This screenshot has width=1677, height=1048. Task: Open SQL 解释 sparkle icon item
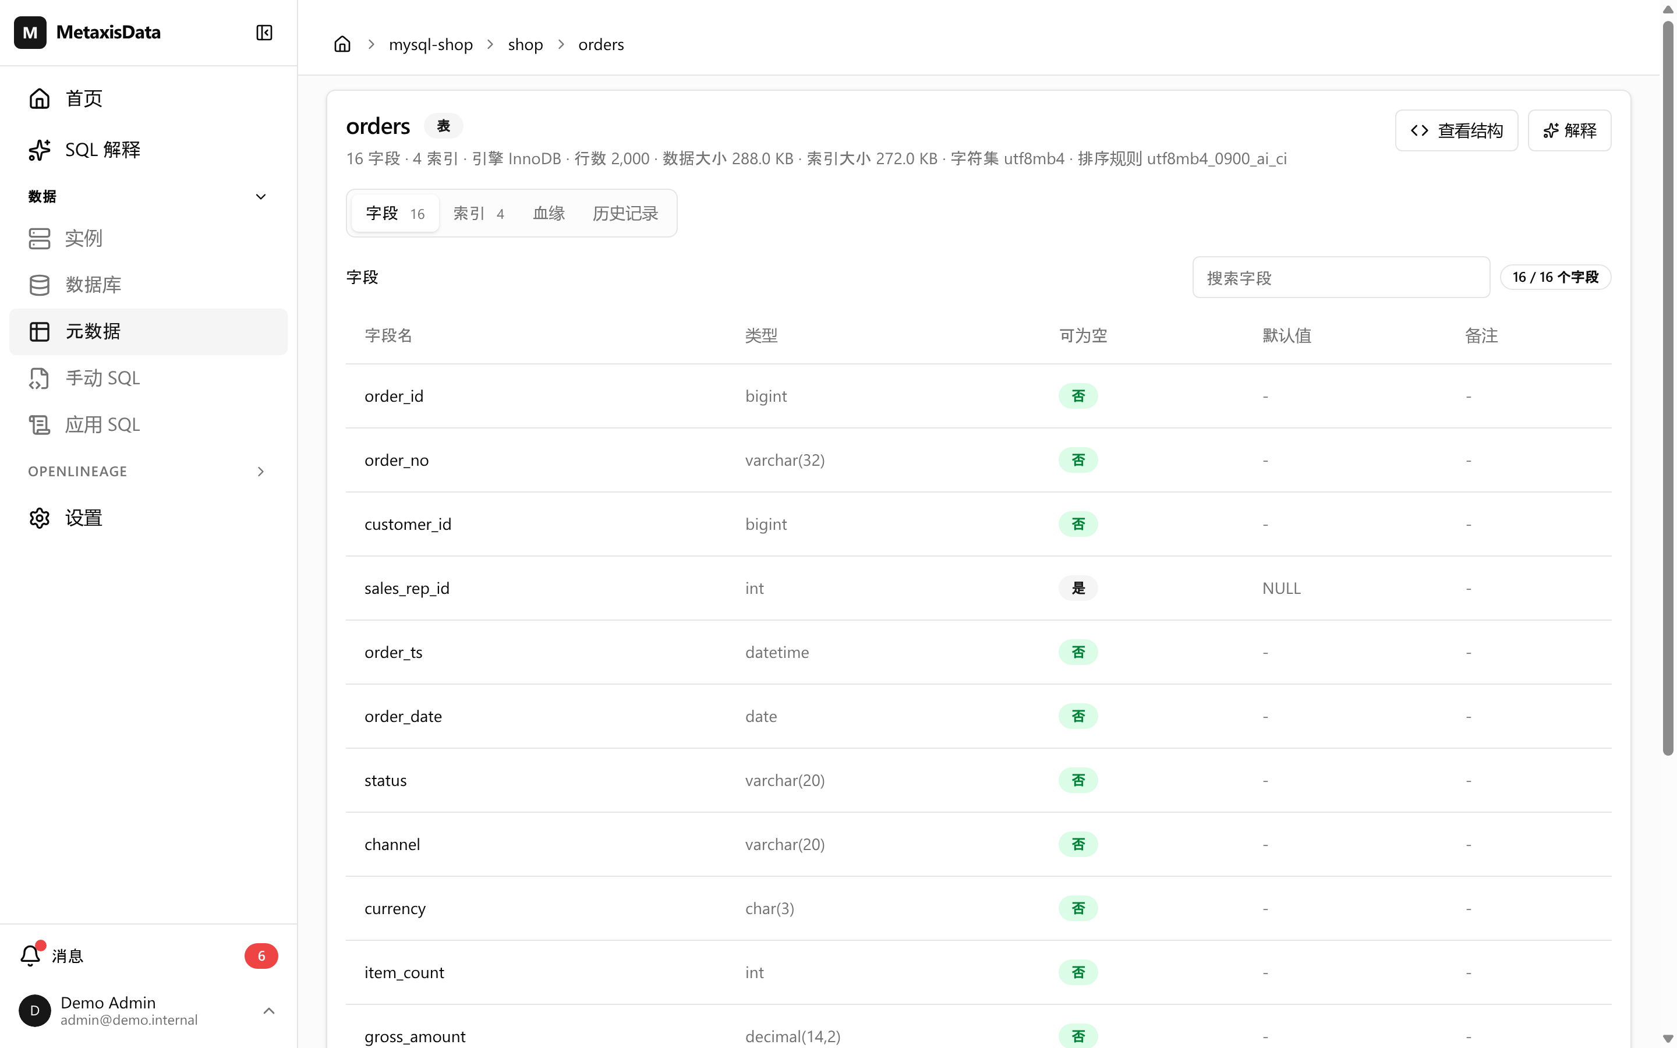[x=40, y=150]
